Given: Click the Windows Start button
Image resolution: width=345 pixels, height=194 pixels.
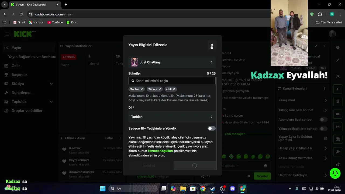Looking at the screenshot, I should [x=103, y=189].
